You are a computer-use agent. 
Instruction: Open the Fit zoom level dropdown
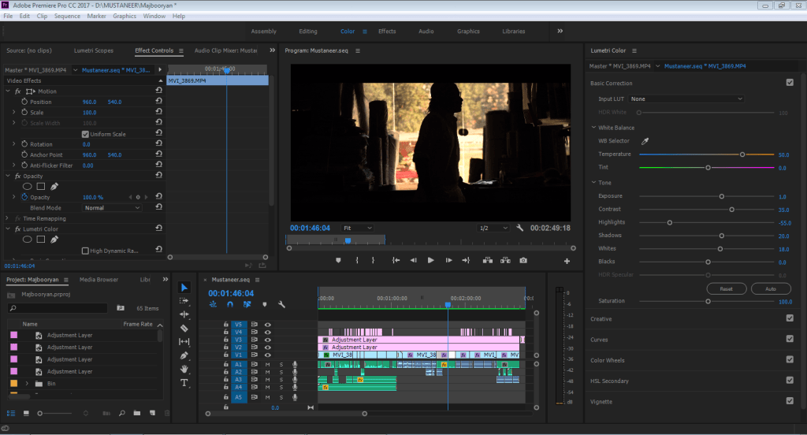[x=357, y=228]
